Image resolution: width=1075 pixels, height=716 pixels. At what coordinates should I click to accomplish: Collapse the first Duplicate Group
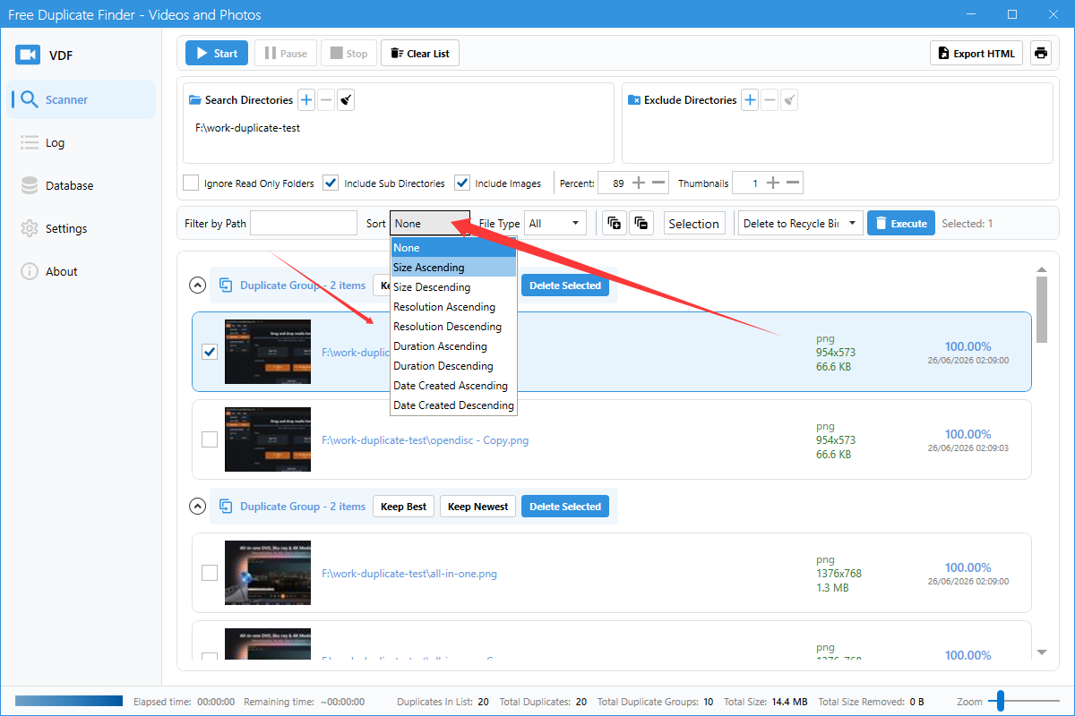tap(198, 286)
